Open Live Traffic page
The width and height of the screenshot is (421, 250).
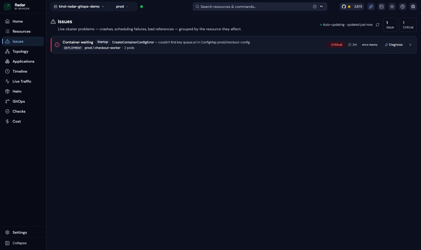click(x=23, y=81)
